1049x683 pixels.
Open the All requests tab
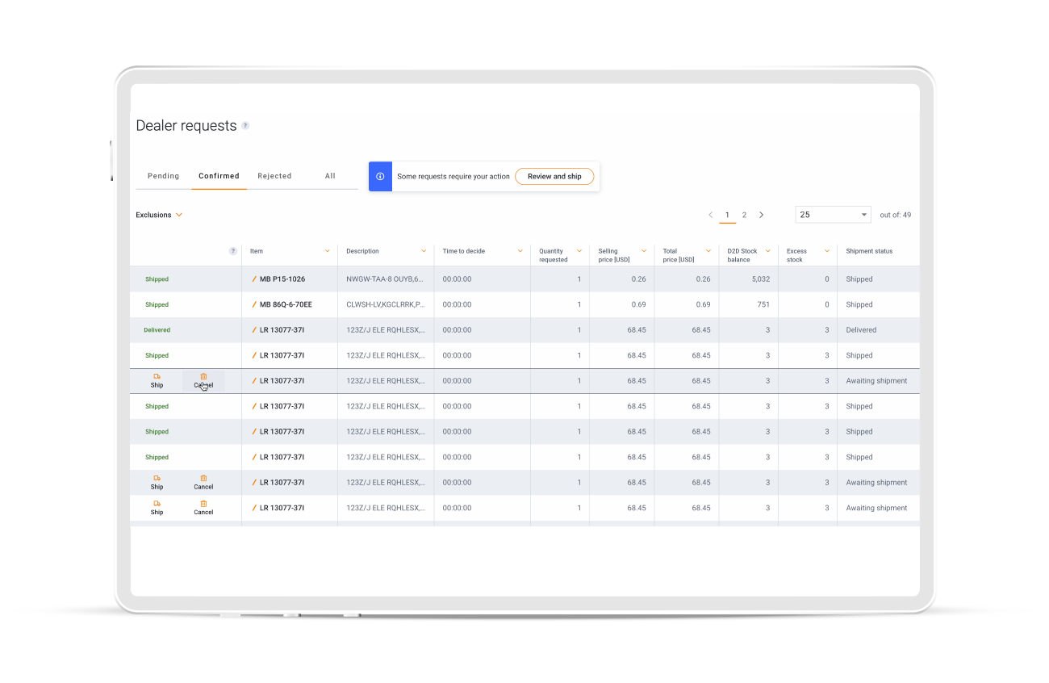(330, 176)
